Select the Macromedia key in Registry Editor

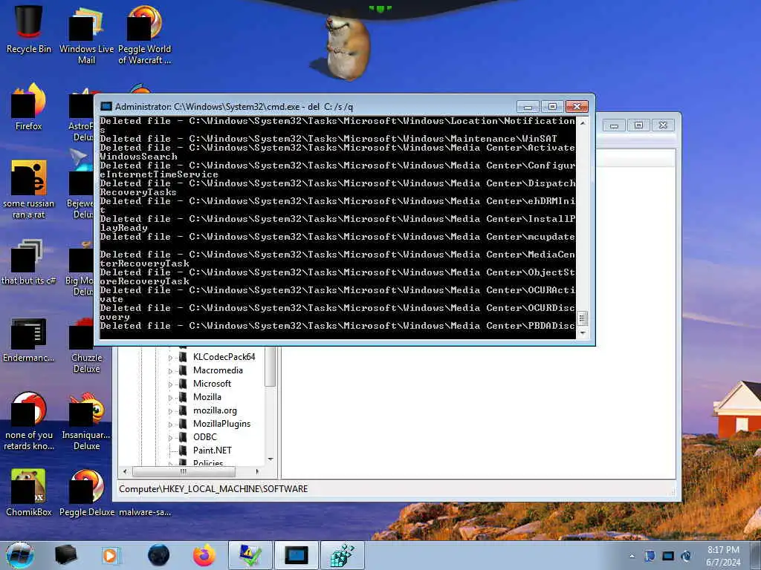218,370
